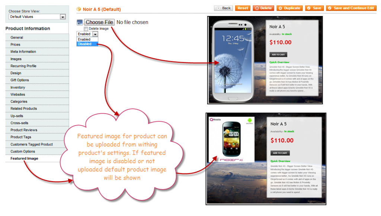The width and height of the screenshot is (381, 216).
Task: Pick Enabled option in dropdown list
Action: click(x=87, y=39)
